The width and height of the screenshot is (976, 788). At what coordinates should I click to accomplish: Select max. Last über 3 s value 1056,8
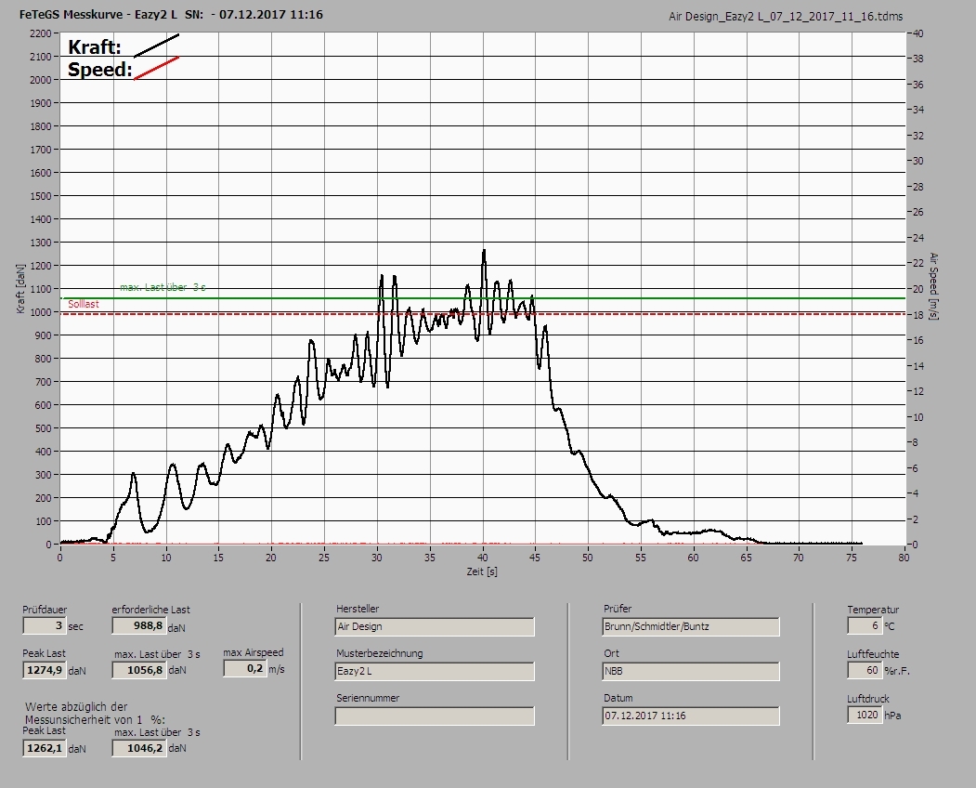(x=138, y=670)
